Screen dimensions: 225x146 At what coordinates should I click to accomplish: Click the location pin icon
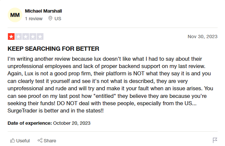[x=50, y=18]
